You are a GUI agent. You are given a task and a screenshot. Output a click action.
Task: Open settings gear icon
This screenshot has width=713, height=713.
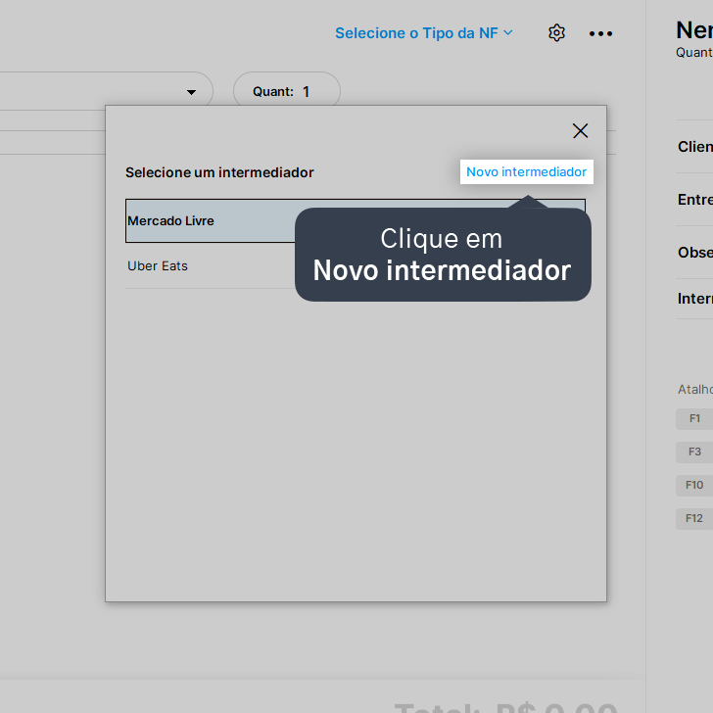[556, 33]
